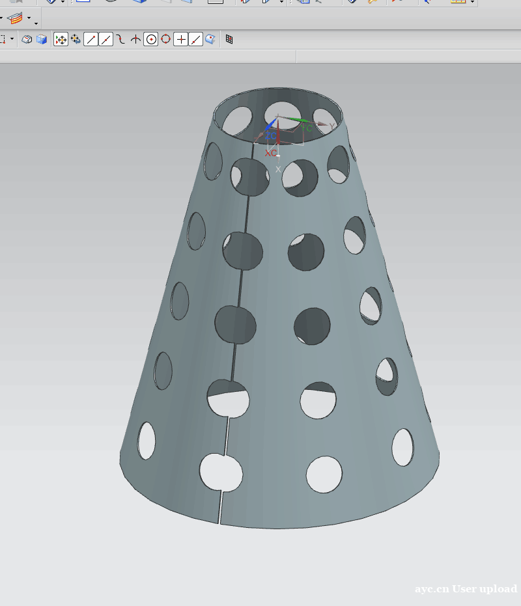The height and width of the screenshot is (606, 521).
Task: Toggle the End Point snap option
Action: click(91, 40)
